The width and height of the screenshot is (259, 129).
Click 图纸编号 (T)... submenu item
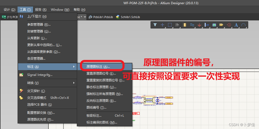(105, 107)
